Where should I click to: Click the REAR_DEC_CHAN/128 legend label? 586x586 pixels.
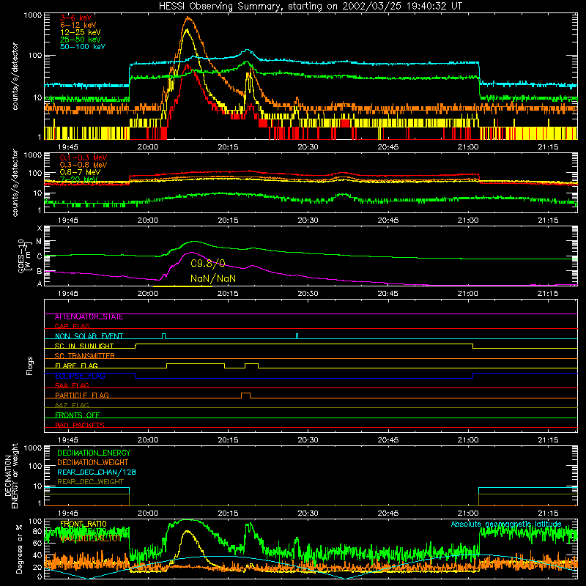click(97, 472)
